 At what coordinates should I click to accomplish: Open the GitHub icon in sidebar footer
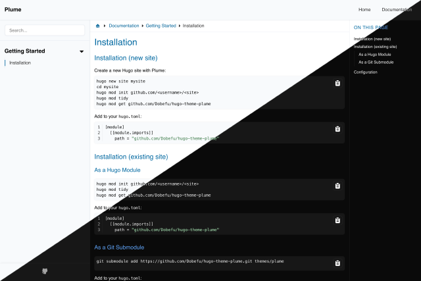(45, 270)
